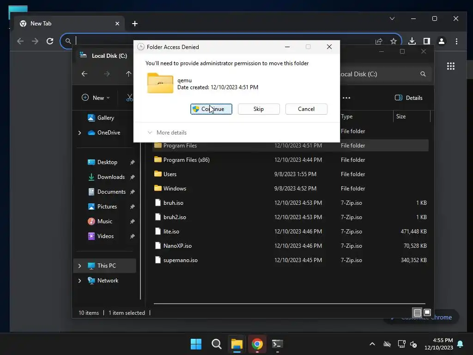Select the lite.iso file
This screenshot has width=473, height=355.
tap(291, 232)
